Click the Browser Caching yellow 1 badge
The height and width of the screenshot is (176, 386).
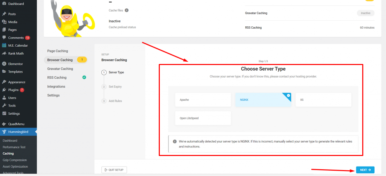(82, 60)
